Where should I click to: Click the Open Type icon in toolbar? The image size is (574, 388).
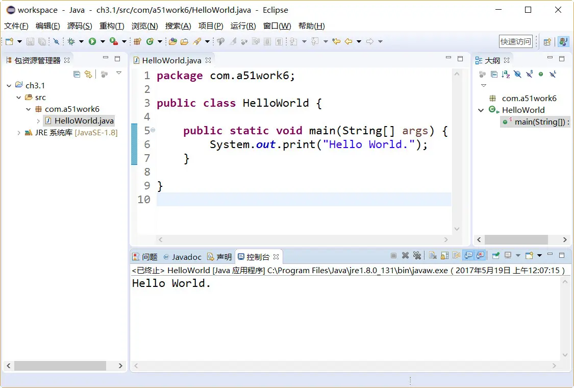(173, 41)
